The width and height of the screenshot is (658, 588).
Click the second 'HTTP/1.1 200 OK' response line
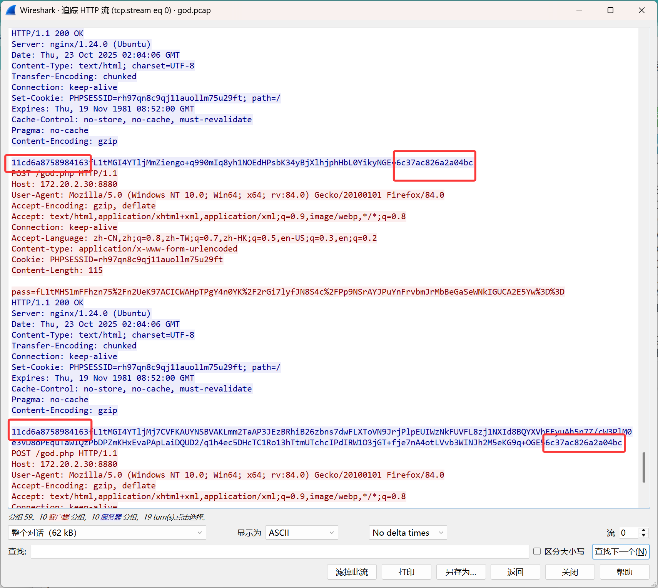coord(47,303)
